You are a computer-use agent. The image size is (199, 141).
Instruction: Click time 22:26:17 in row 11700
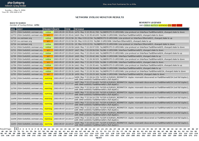[69, 88]
